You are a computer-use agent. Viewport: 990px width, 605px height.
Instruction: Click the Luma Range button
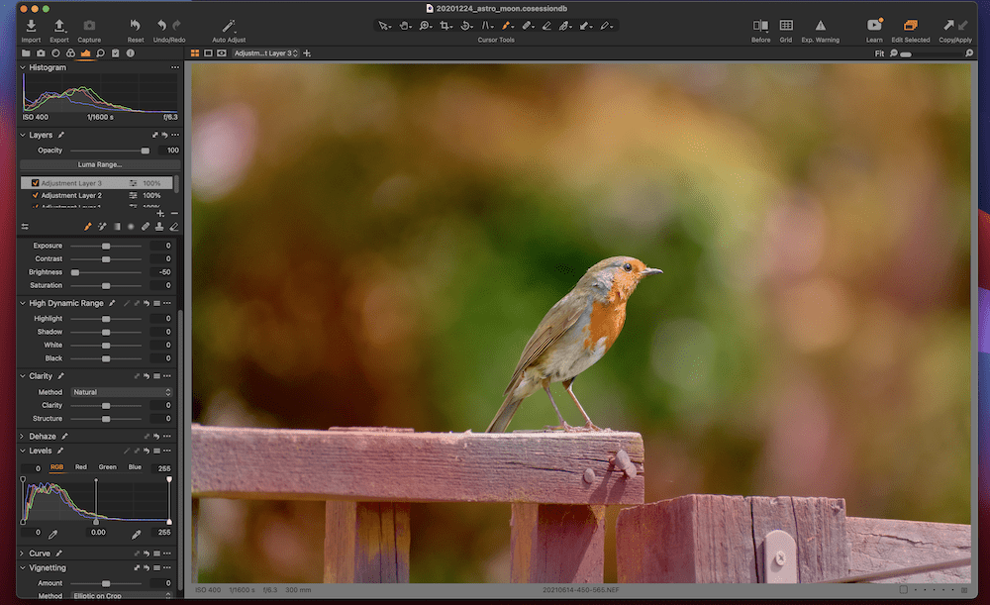(x=100, y=164)
